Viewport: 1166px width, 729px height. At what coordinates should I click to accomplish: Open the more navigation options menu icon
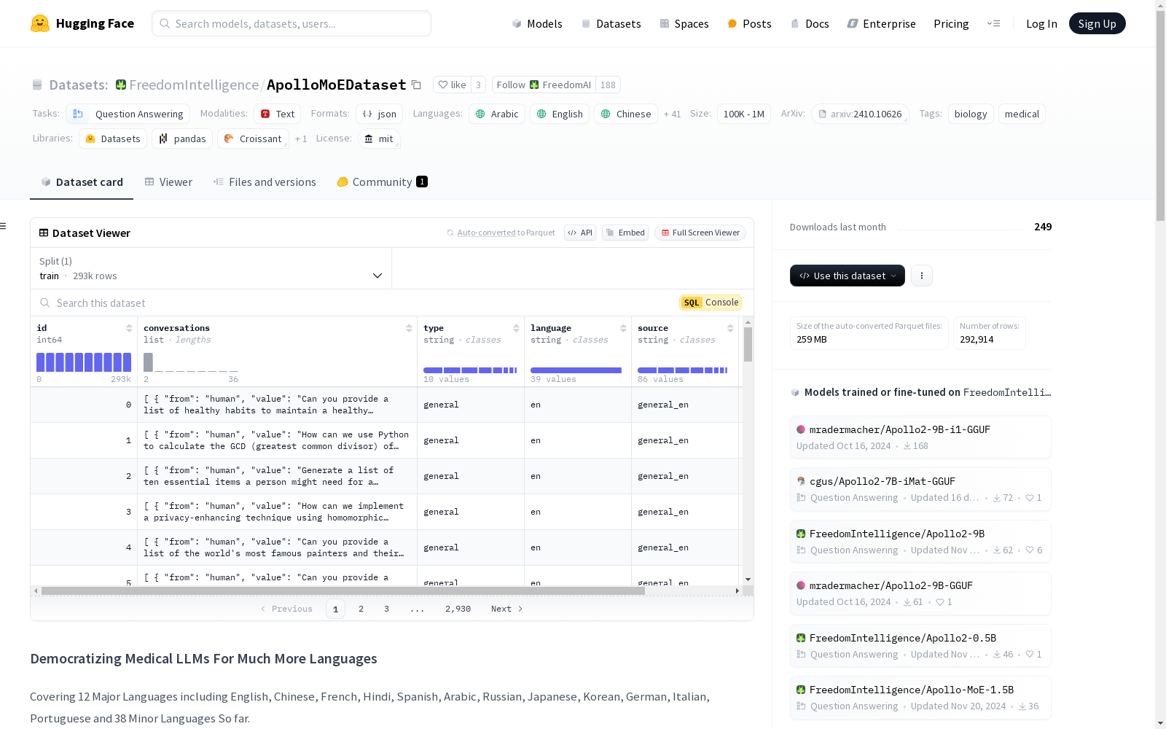point(993,23)
